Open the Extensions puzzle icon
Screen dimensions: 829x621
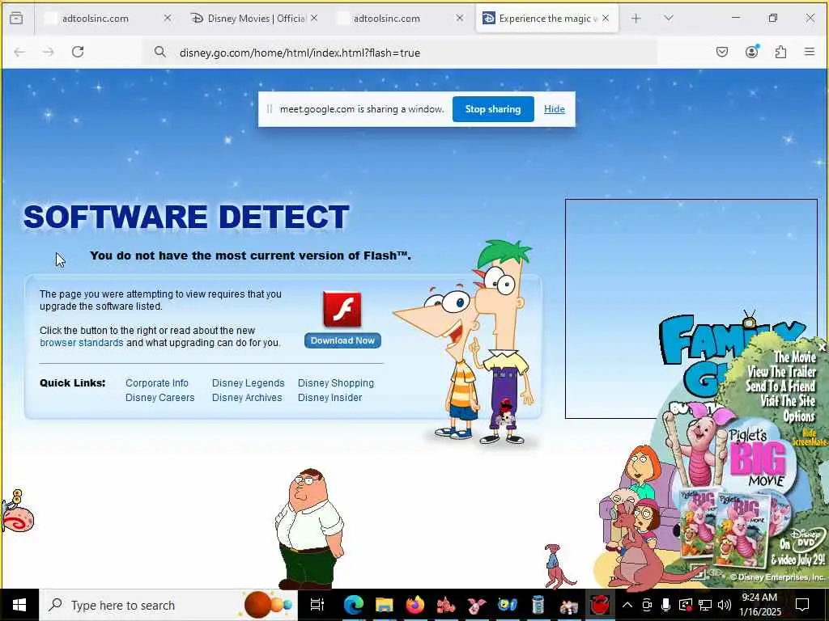(781, 52)
